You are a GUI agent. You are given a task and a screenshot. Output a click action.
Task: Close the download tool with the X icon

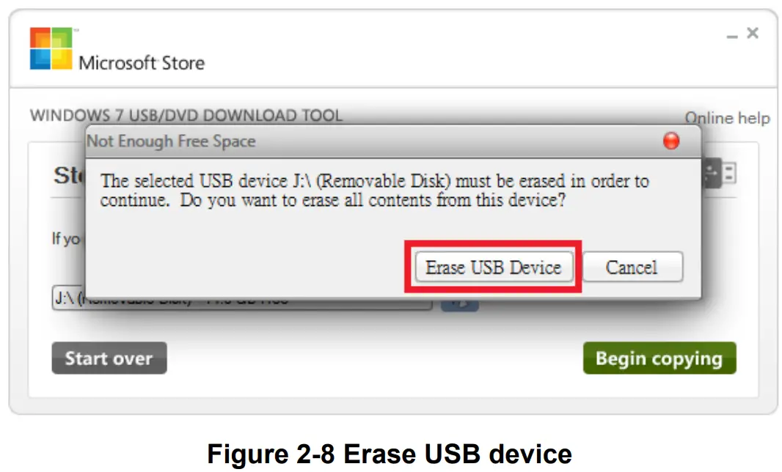[753, 33]
